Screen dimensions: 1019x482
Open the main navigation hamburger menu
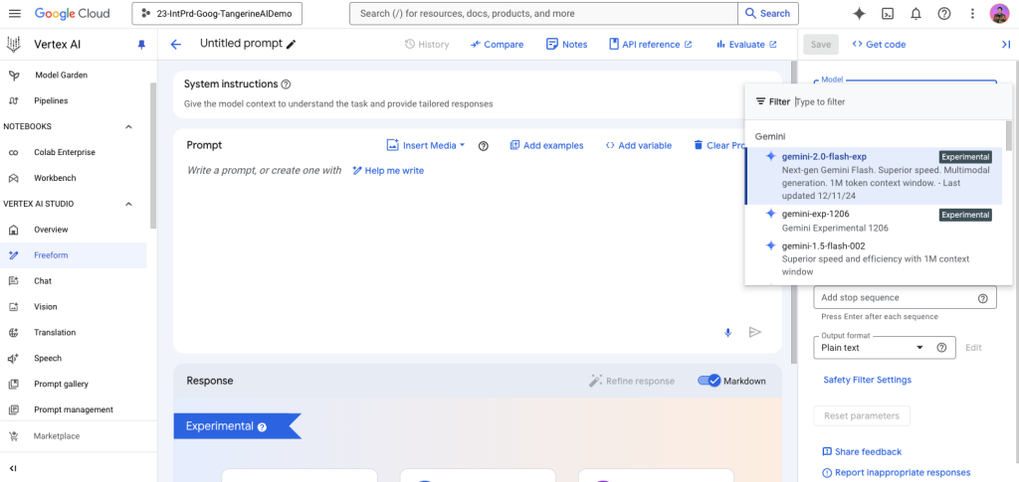(15, 14)
